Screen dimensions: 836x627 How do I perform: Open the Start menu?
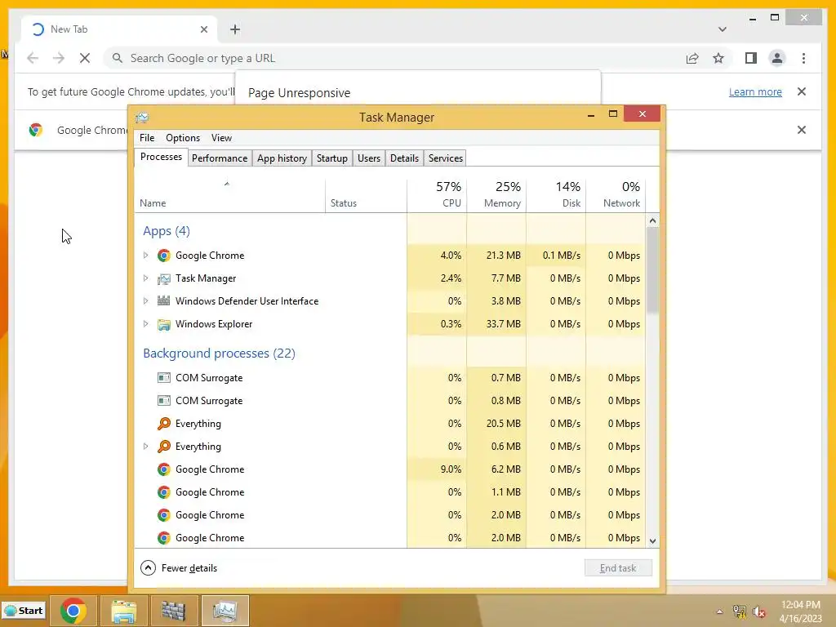click(24, 611)
